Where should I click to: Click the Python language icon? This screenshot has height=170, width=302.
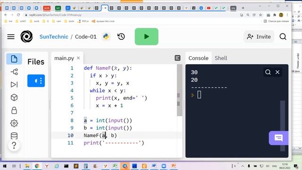click(106, 36)
